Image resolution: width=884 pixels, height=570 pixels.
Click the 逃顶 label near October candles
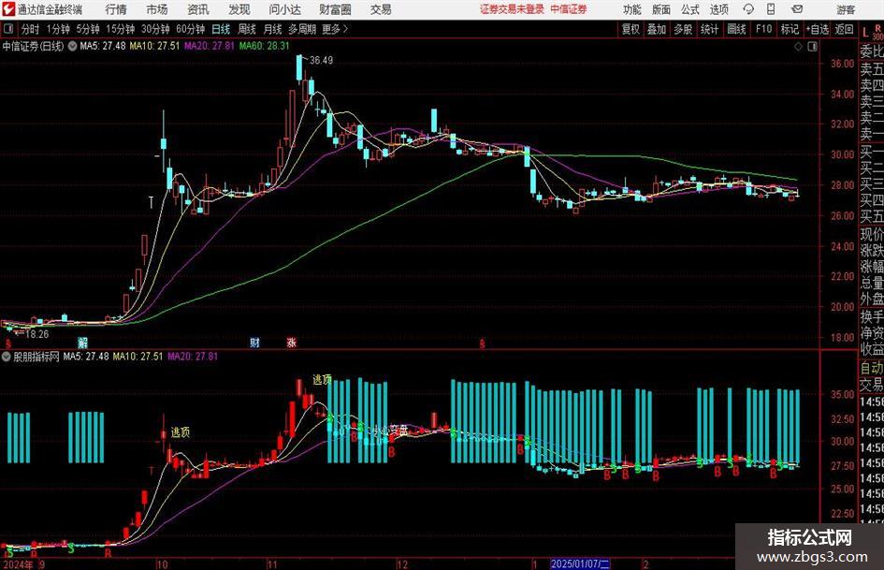point(181,432)
